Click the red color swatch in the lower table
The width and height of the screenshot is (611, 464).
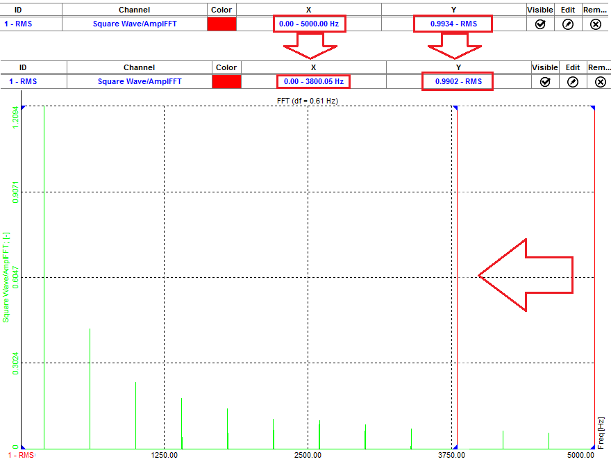[227, 81]
